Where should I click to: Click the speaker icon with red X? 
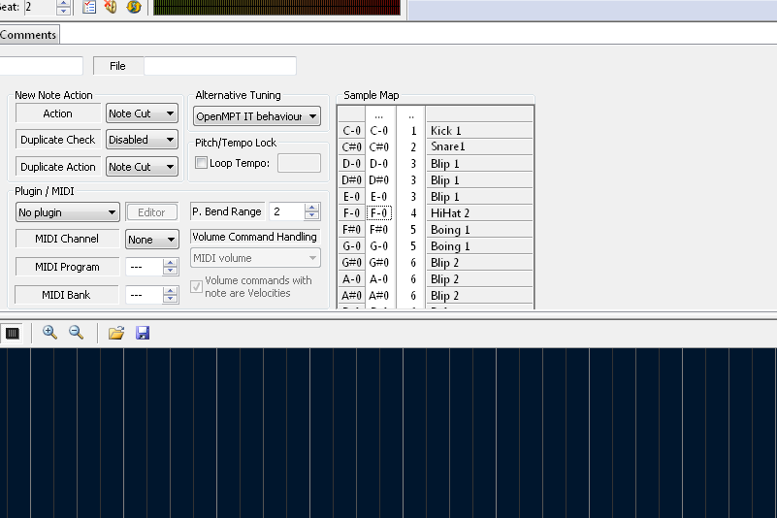click(111, 7)
